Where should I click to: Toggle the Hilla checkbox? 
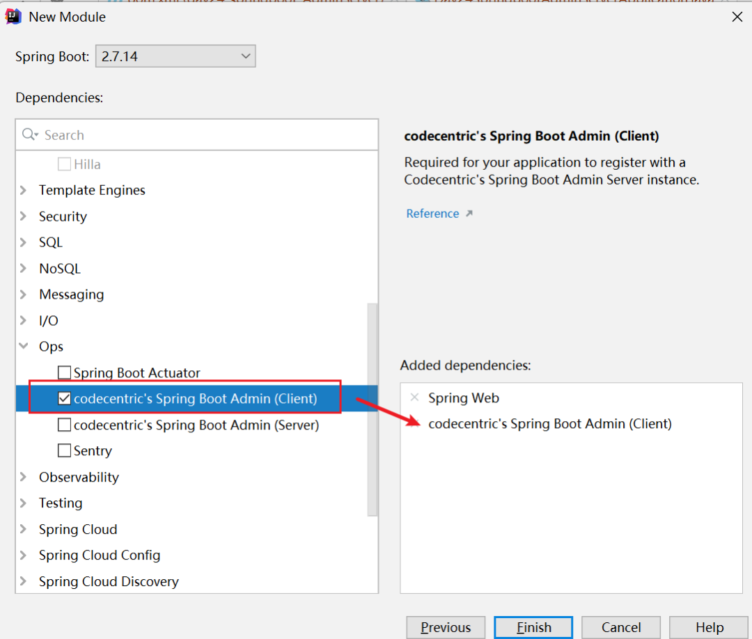tap(64, 164)
